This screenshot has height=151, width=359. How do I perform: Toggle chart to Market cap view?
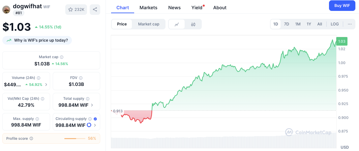[x=149, y=24]
